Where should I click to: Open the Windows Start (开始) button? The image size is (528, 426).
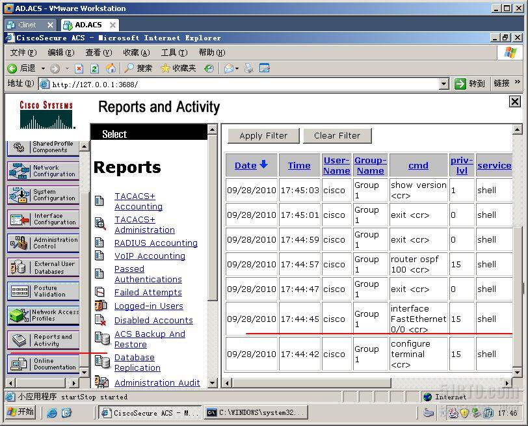click(21, 412)
